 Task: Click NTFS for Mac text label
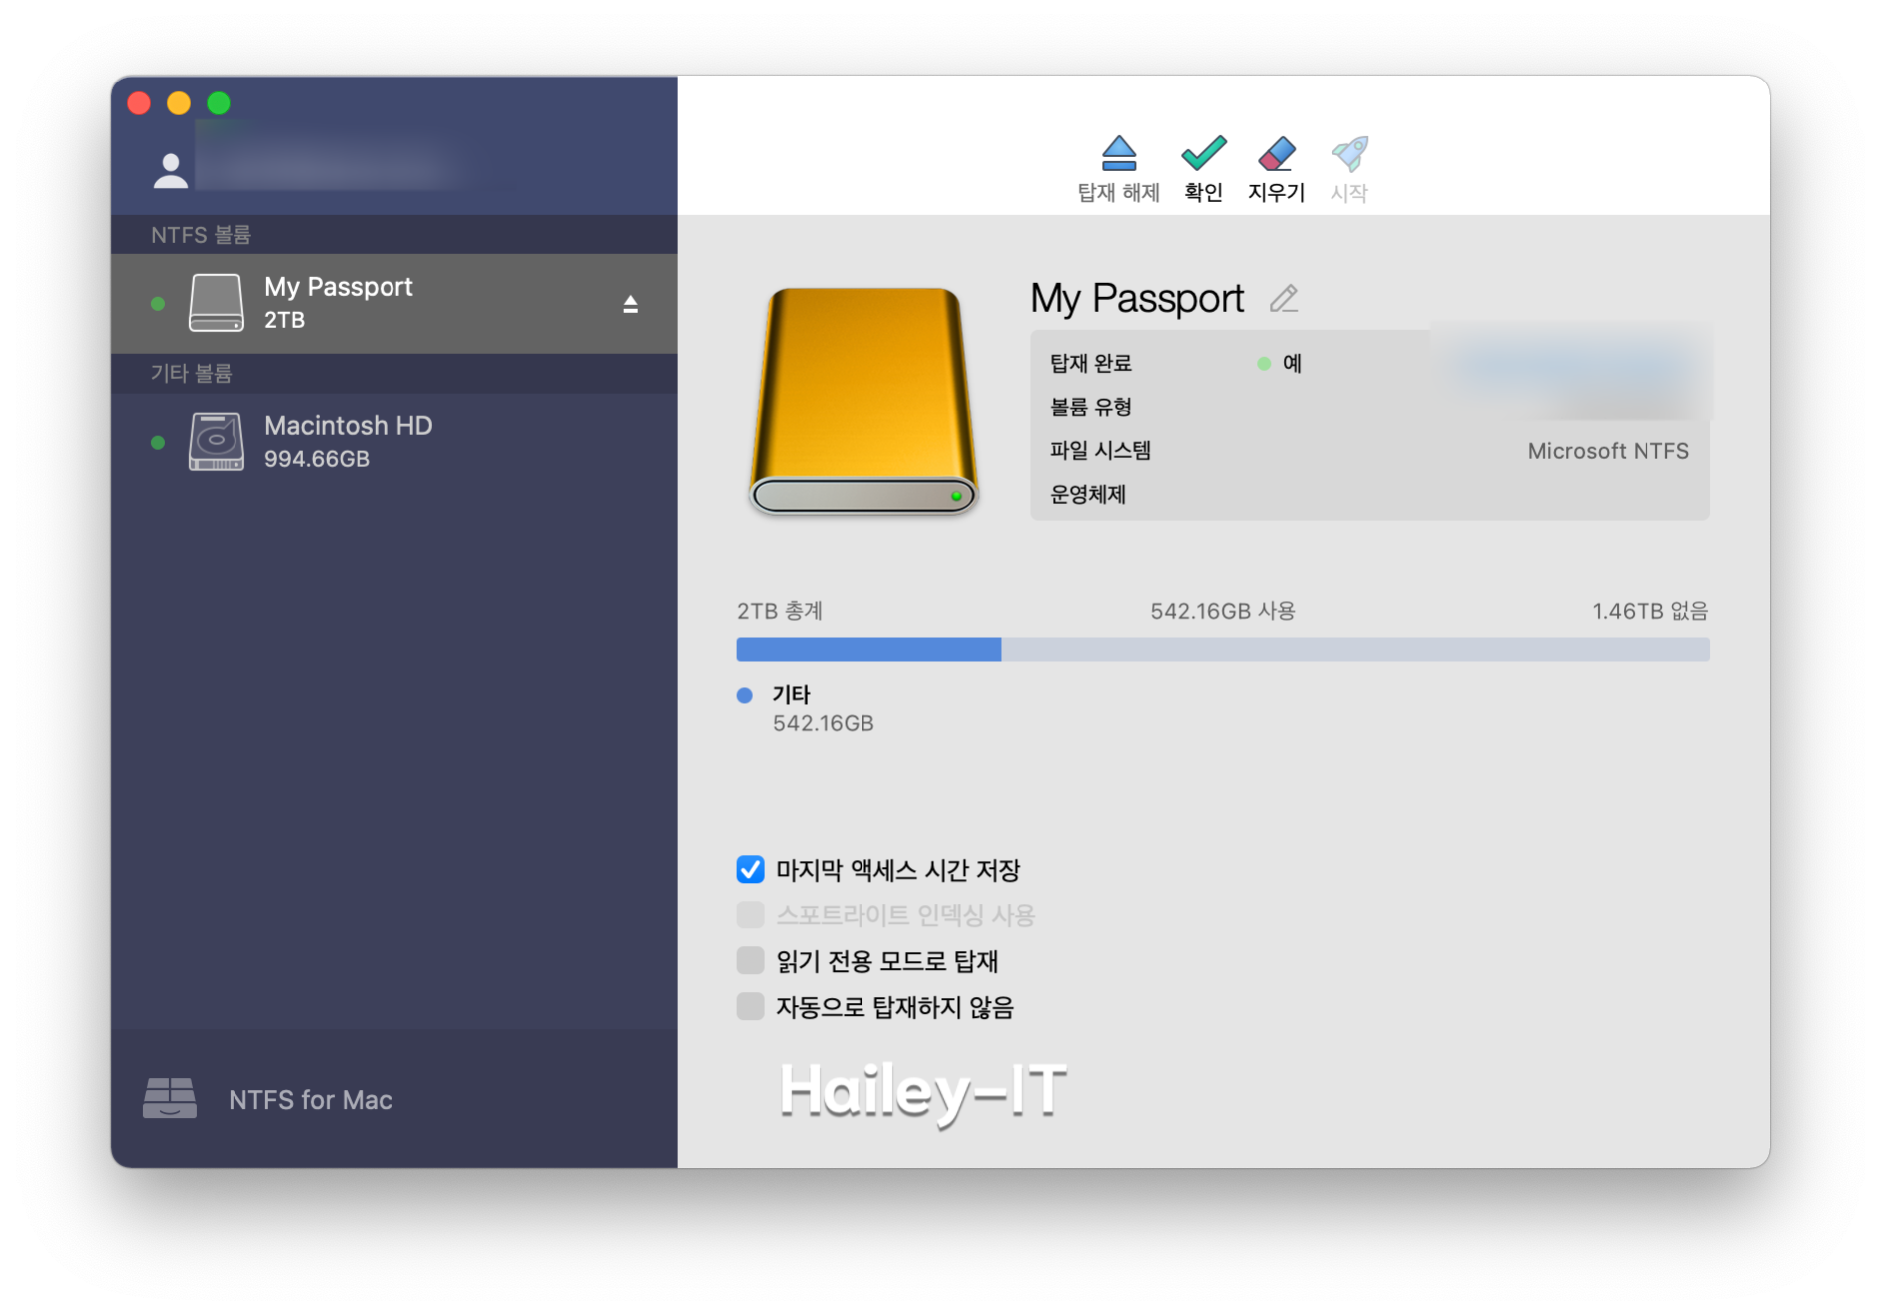(310, 1100)
